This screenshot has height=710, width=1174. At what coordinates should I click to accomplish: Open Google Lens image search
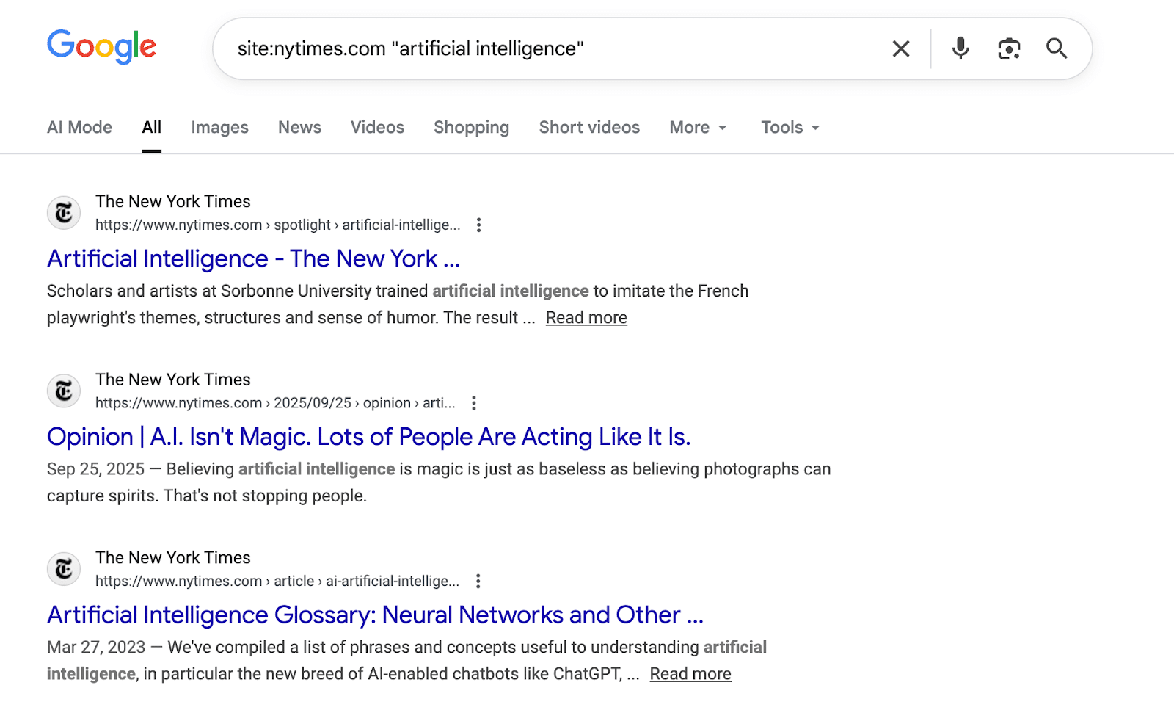coord(1008,48)
